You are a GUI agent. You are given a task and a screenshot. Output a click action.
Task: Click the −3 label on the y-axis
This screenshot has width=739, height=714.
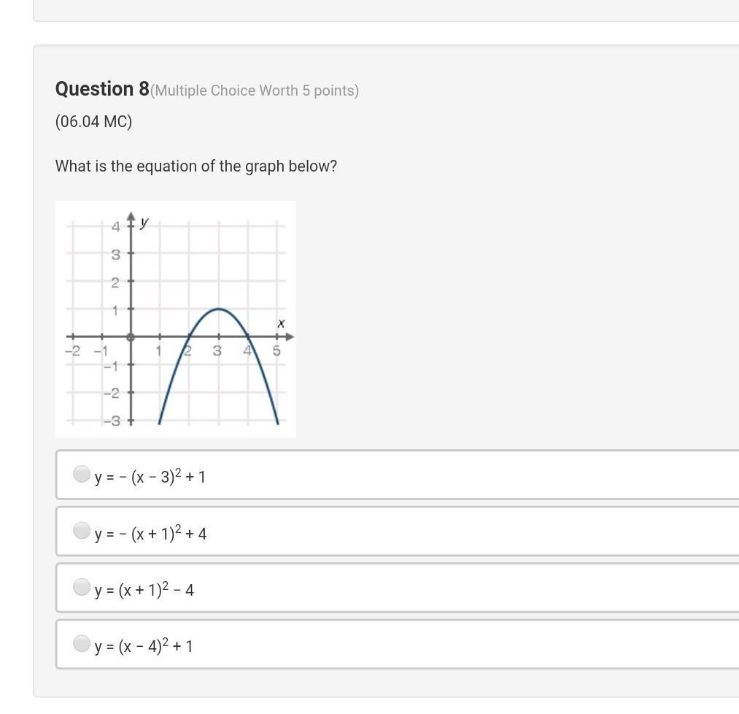coord(112,421)
